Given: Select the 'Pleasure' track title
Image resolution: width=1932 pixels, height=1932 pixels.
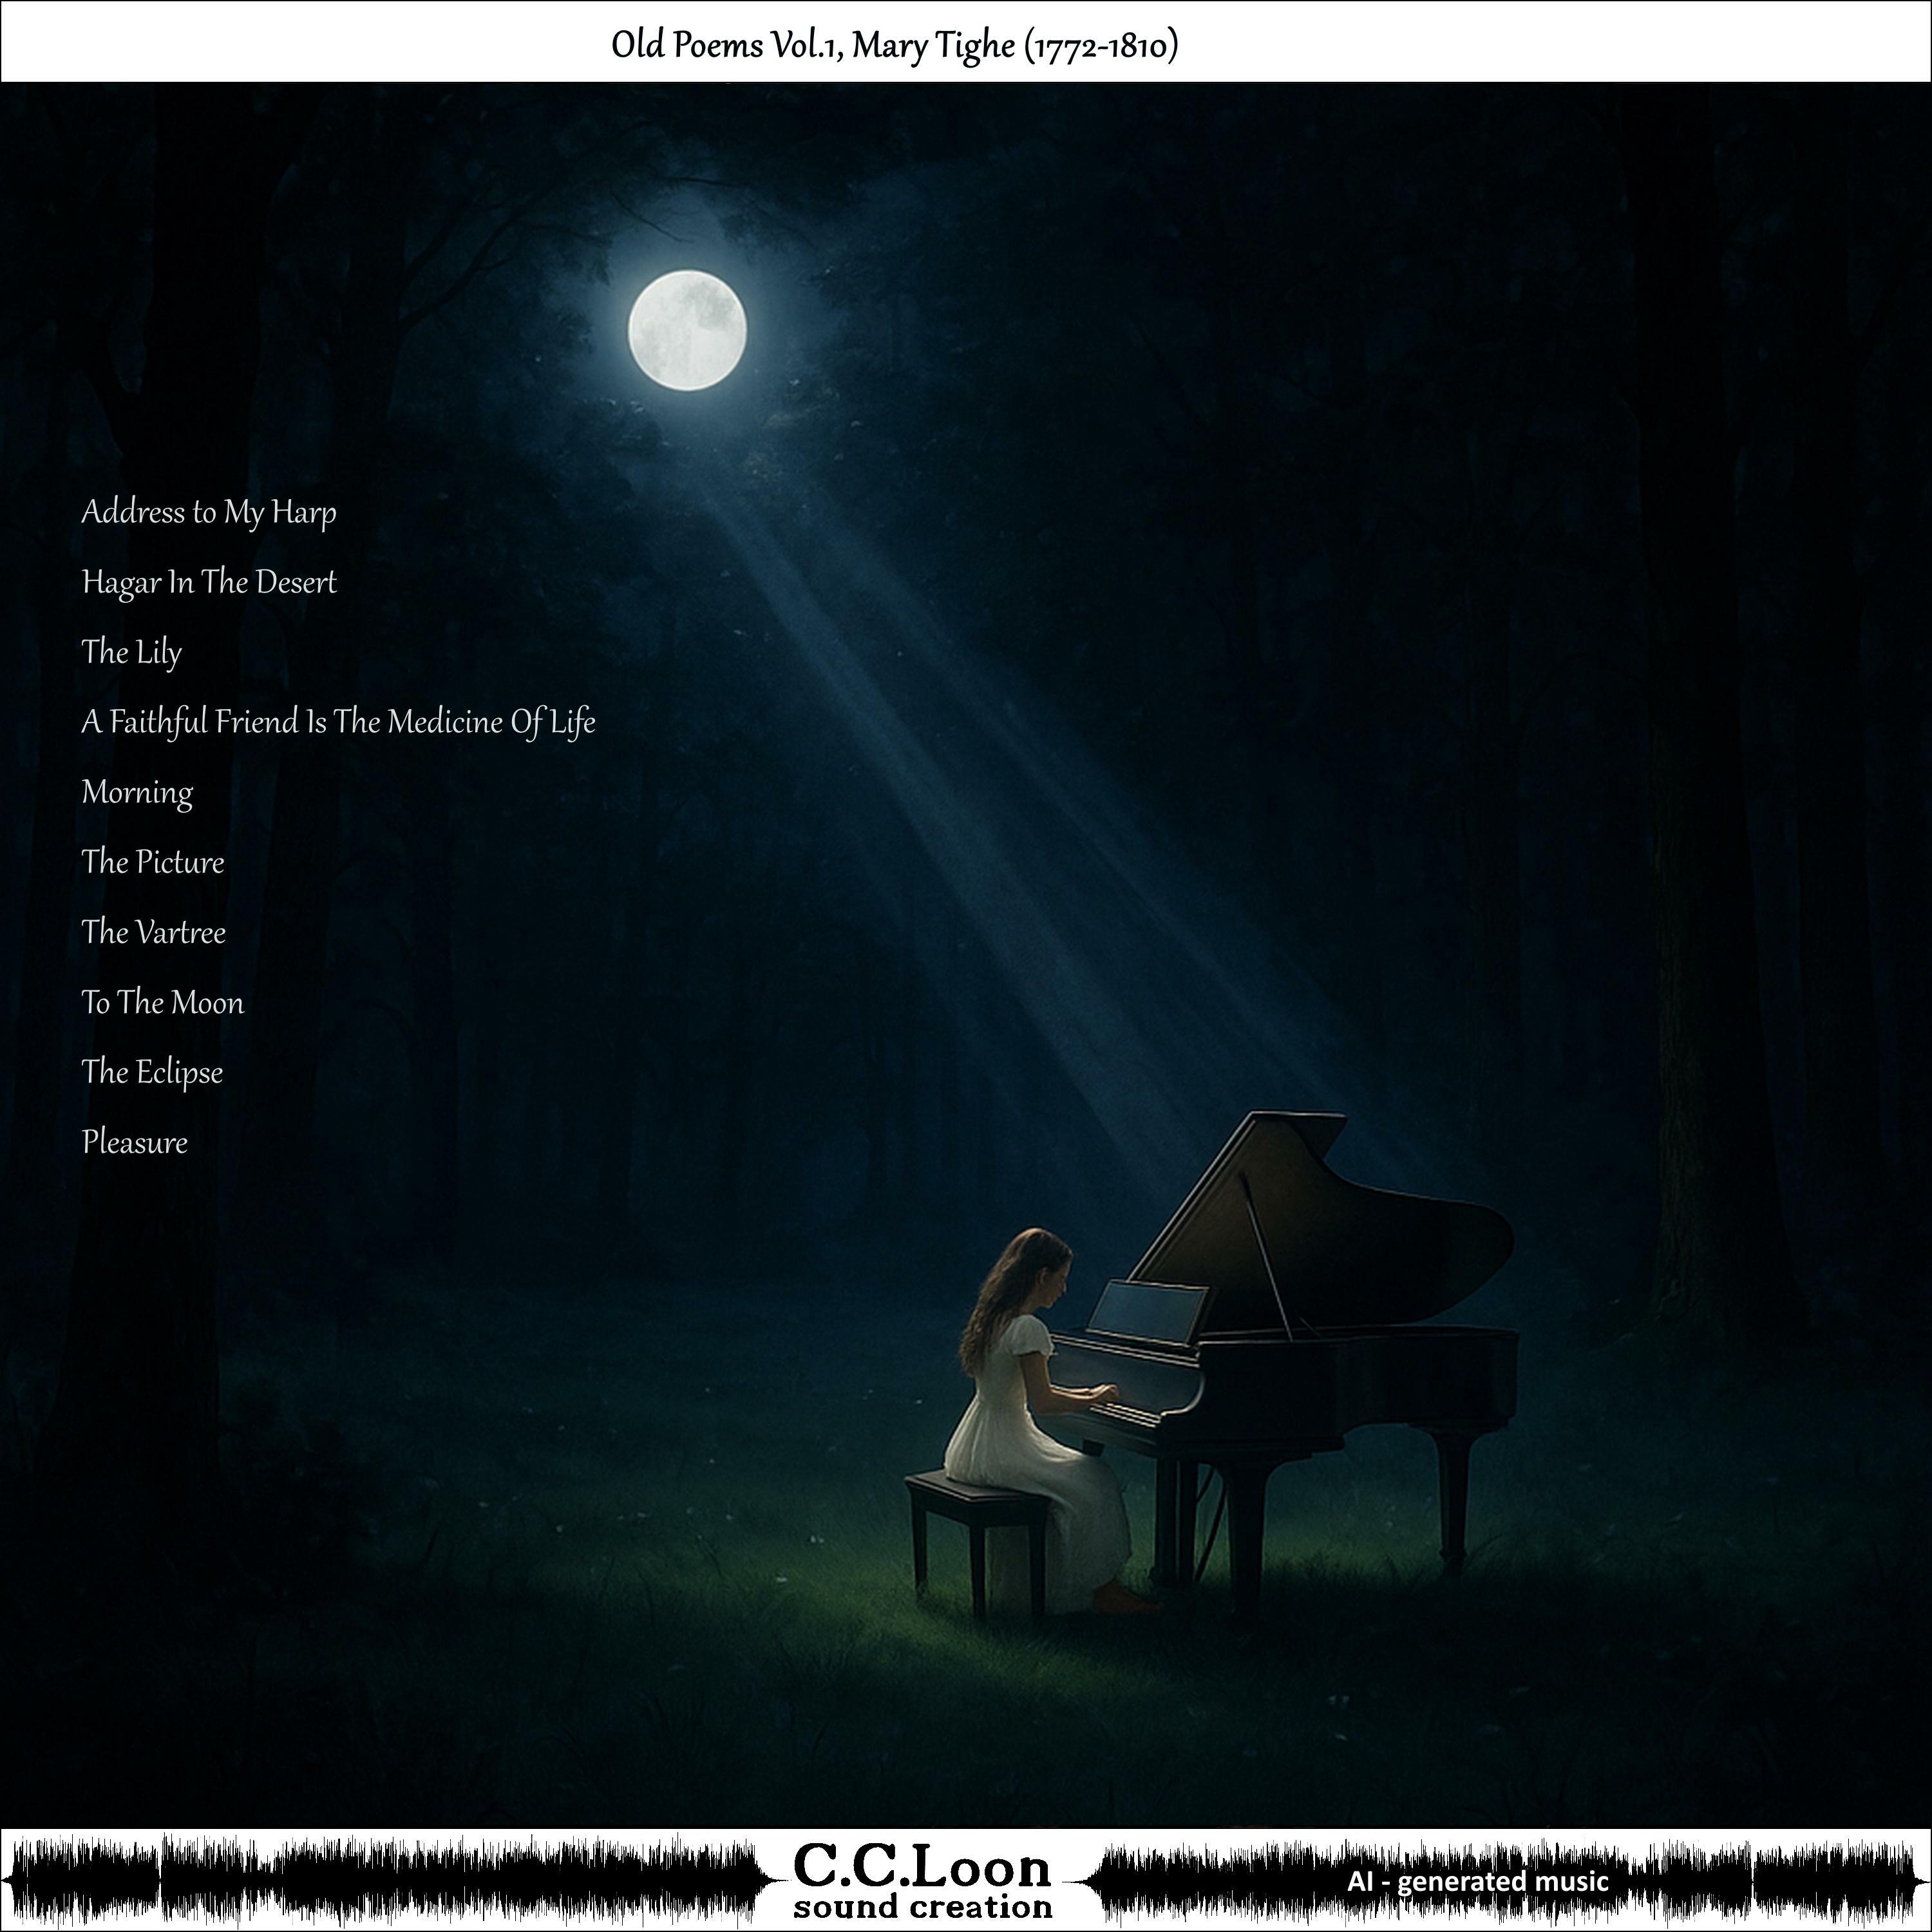Looking at the screenshot, I should (135, 1142).
